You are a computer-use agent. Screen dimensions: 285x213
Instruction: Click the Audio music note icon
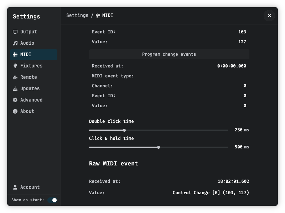click(15, 43)
